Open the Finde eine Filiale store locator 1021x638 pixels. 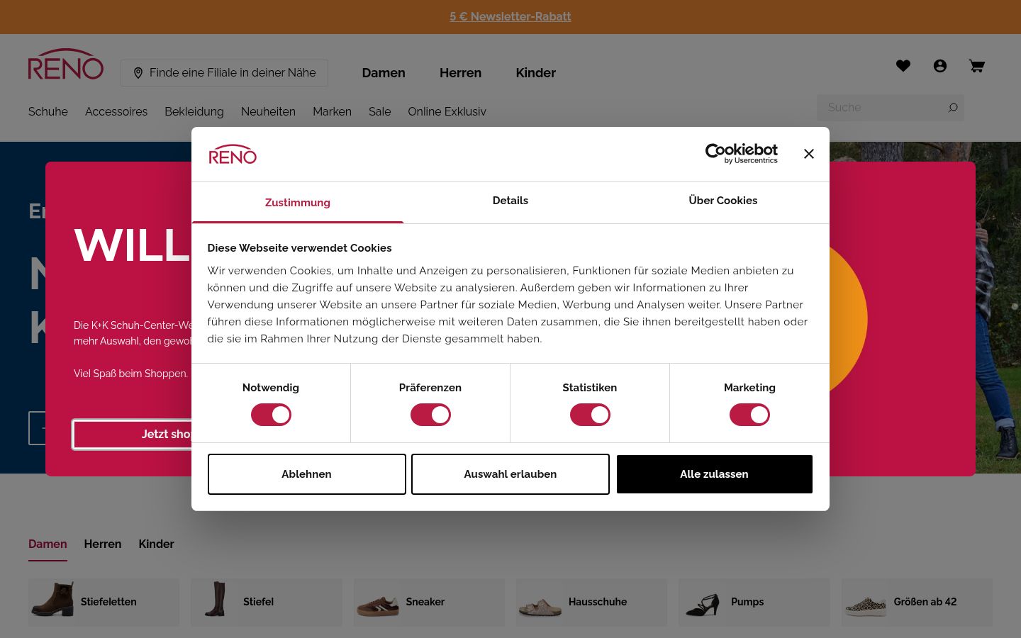click(x=225, y=73)
